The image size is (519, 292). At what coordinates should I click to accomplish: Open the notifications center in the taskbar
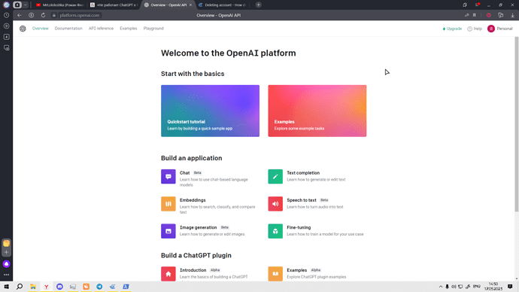click(510, 287)
